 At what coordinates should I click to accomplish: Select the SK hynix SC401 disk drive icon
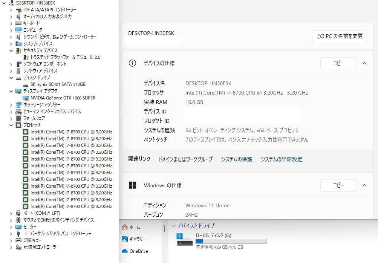26,84
